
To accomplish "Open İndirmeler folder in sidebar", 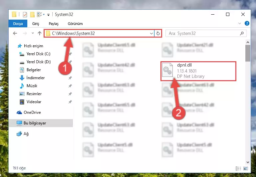I will 35,78.
